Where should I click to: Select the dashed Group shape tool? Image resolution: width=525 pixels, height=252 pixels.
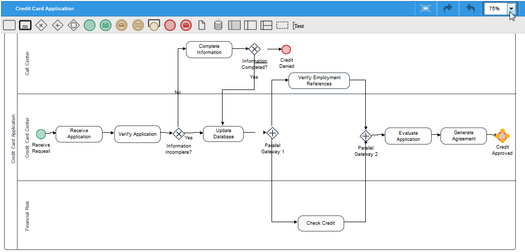click(x=282, y=25)
